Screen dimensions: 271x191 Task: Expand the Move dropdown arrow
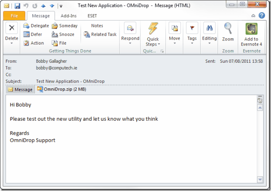click(175, 43)
